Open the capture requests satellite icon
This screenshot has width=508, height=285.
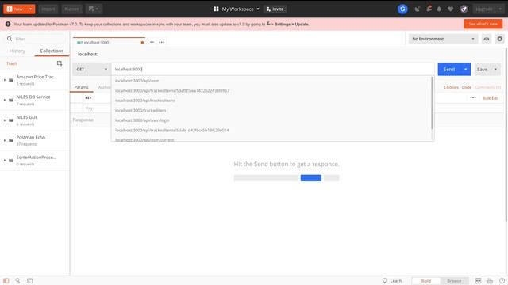pyautogui.click(x=417, y=9)
